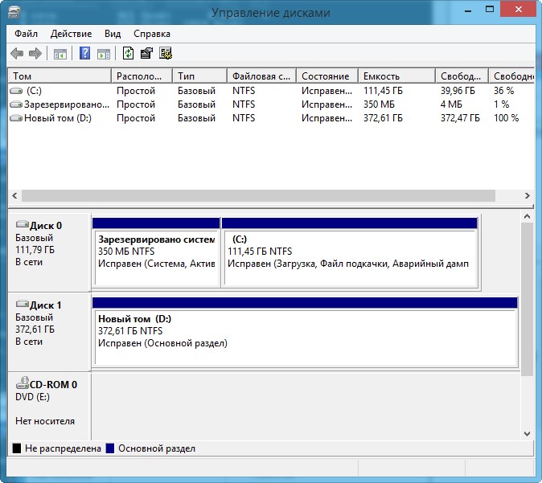Click the disk settings wizard toolbar icon

[x=166, y=54]
